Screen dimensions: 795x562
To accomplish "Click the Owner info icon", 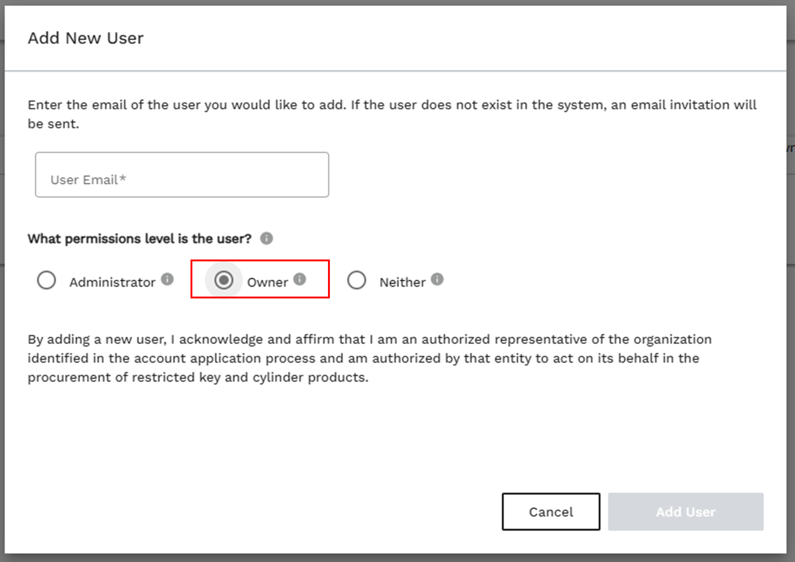I will click(x=299, y=279).
